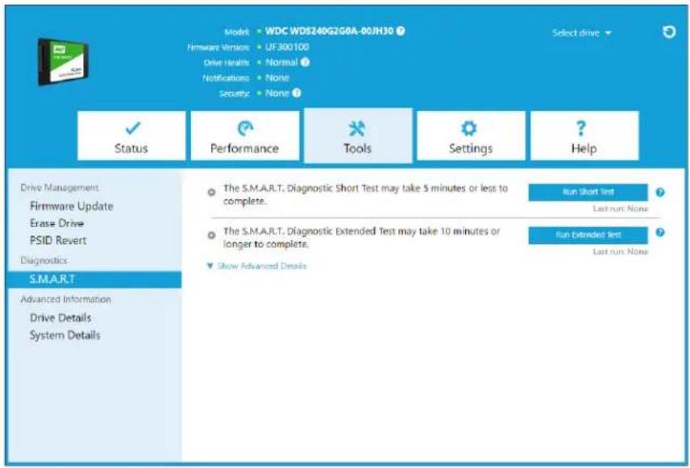
Task: Click help icon beside Drive Health Normal
Action: coord(305,63)
